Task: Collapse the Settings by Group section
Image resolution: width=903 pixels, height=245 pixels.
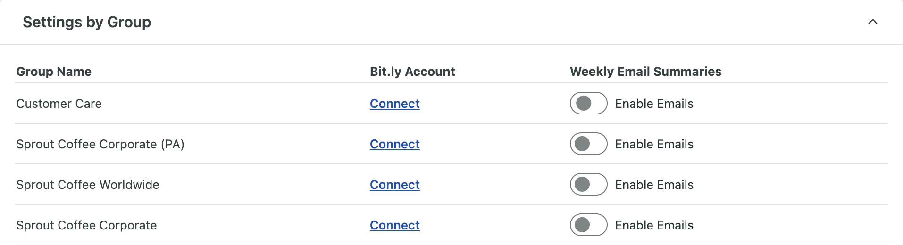Action: pos(872,22)
